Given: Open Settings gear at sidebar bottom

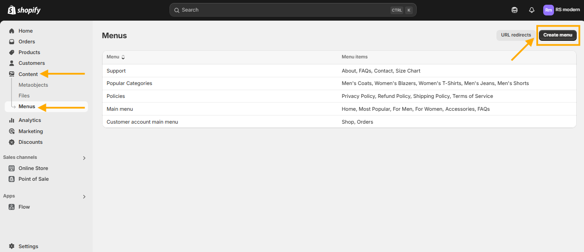Looking at the screenshot, I should [x=12, y=246].
